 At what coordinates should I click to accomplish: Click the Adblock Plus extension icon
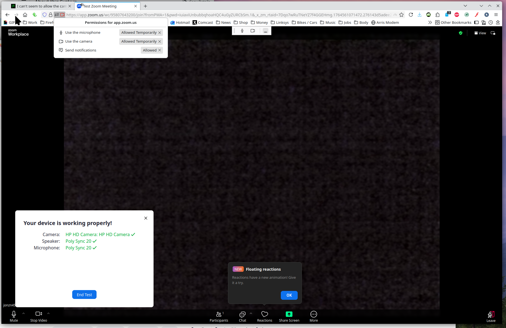[x=457, y=15]
